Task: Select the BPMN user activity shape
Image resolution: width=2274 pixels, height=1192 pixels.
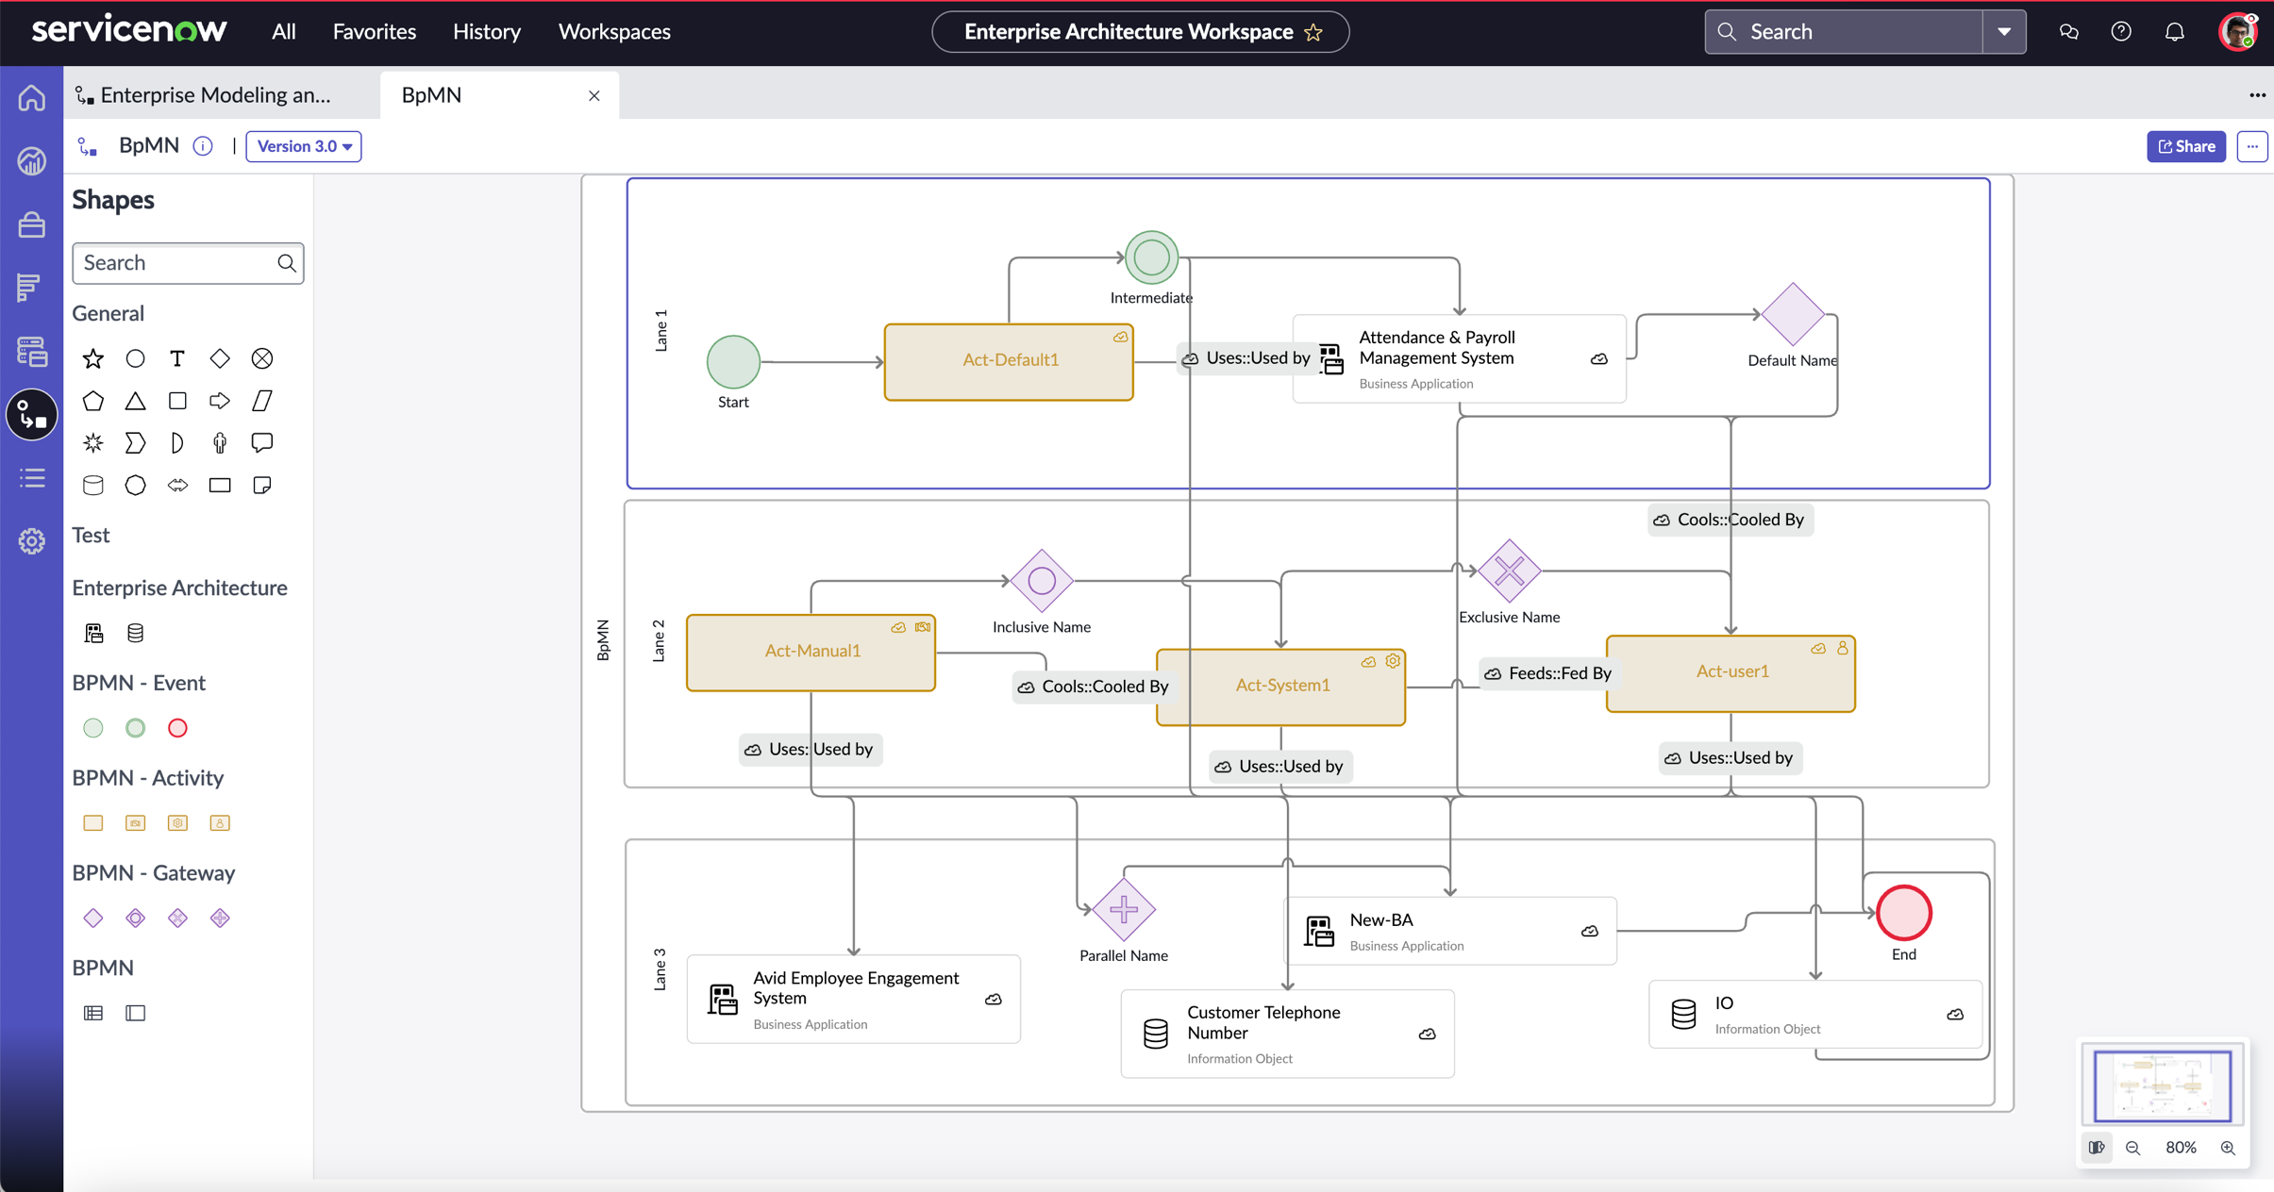Action: coord(220,823)
